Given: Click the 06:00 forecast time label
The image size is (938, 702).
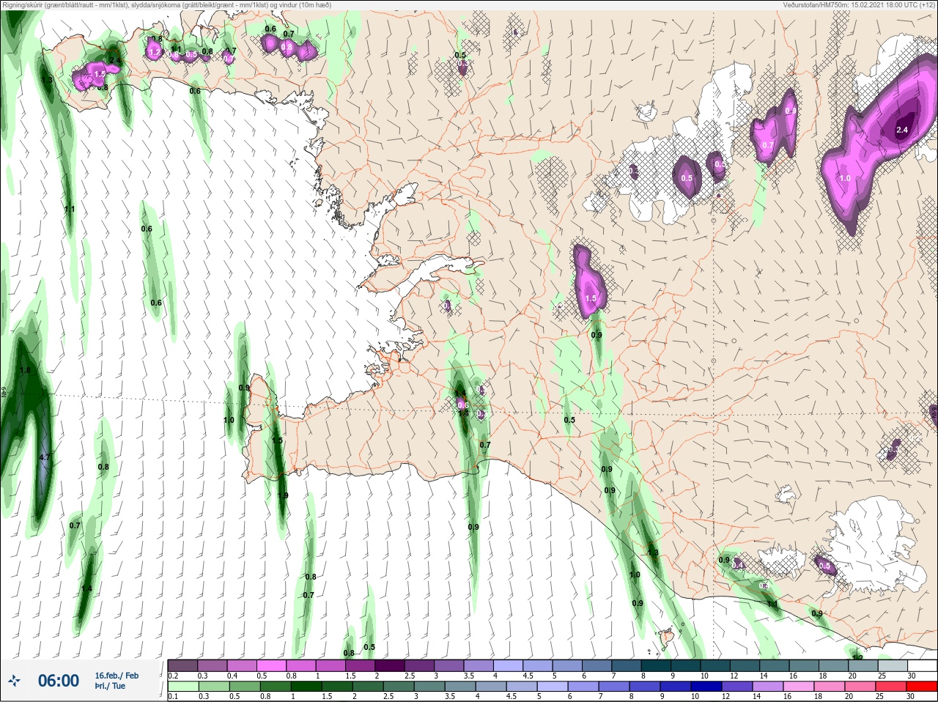Looking at the screenshot, I should [x=59, y=681].
